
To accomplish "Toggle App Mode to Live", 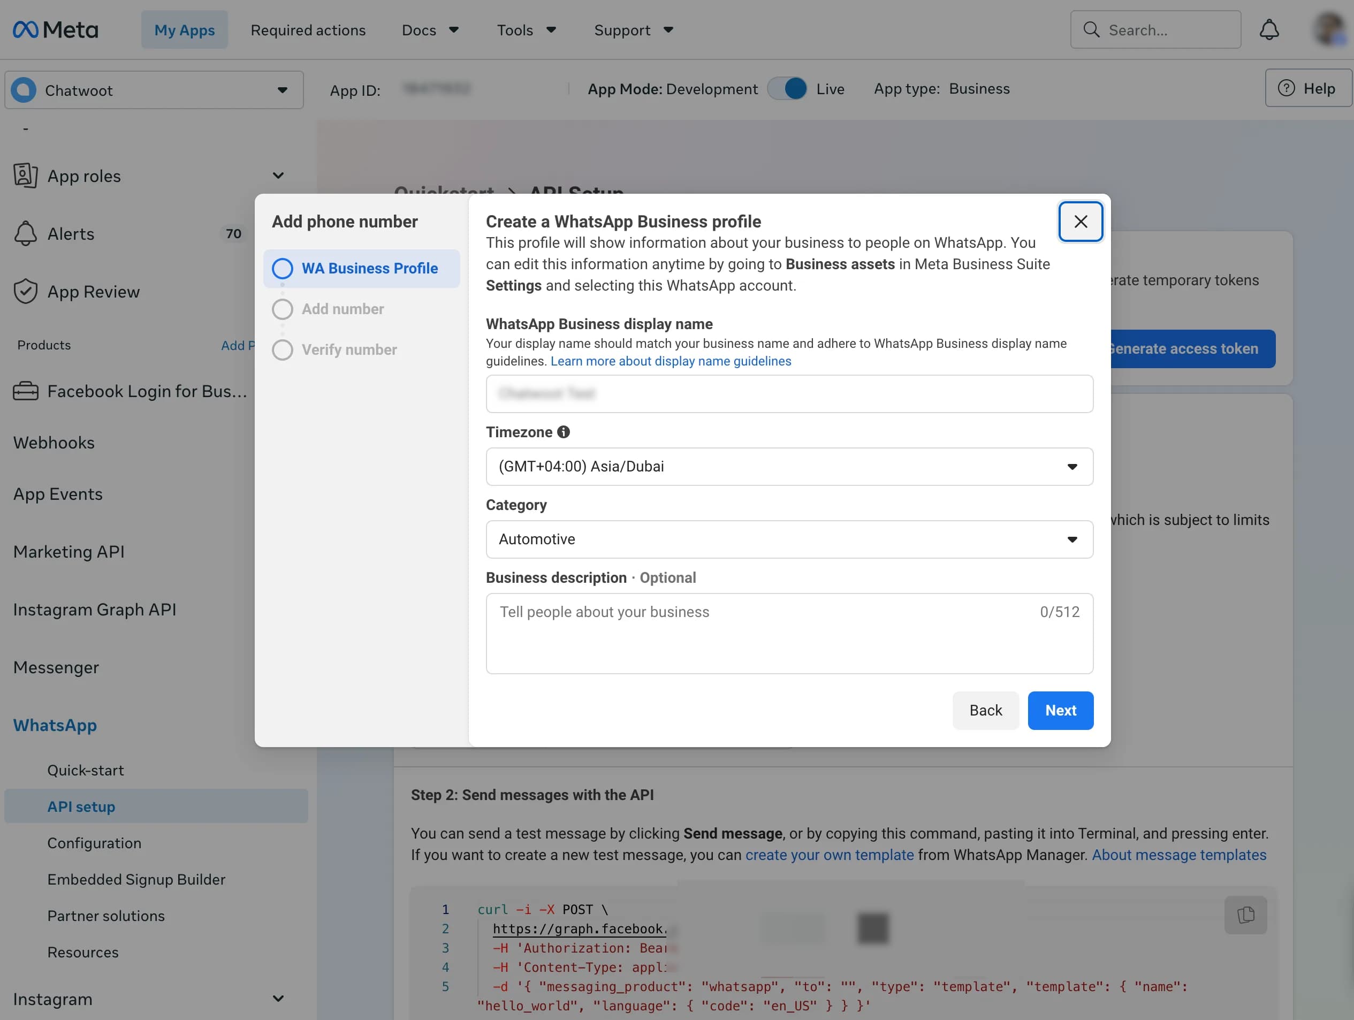I will (787, 89).
